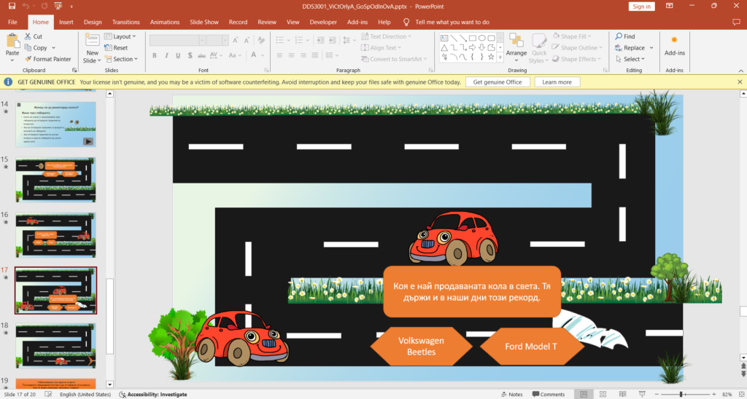Viewport: 747px width, 399px height.
Task: Select the oval shape in shapes gallery
Action: pos(481,38)
